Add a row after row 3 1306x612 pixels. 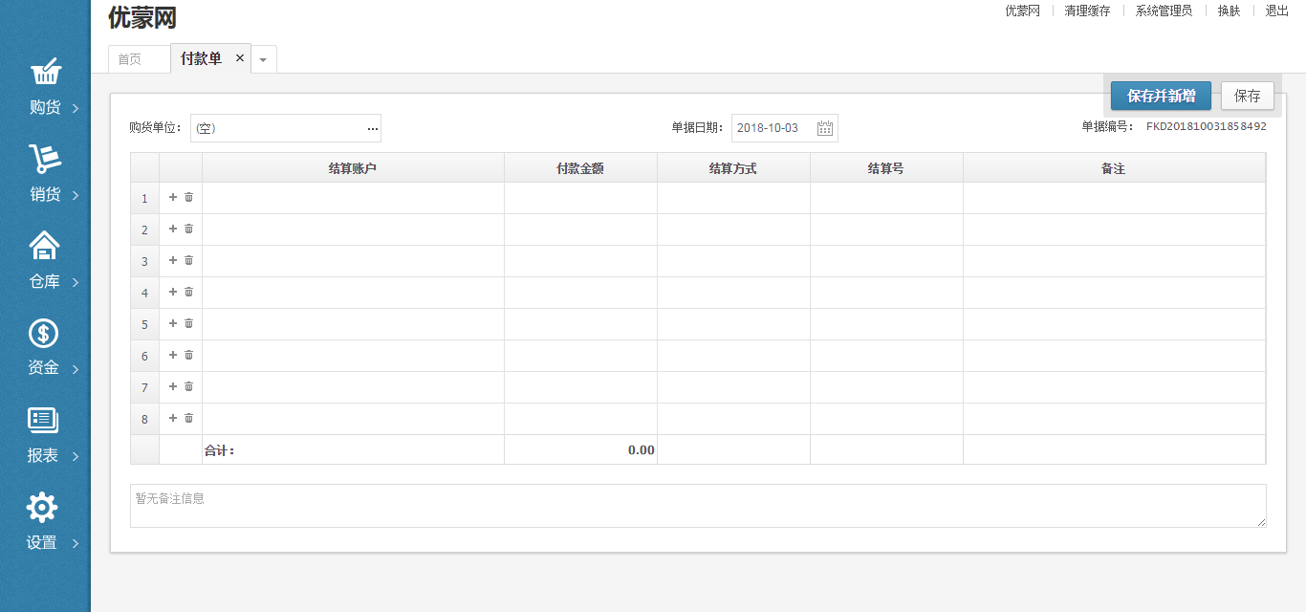tap(173, 260)
